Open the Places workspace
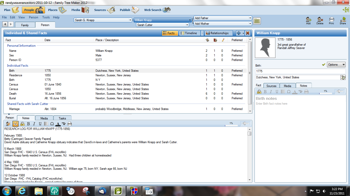Viewport: 350px width, 196px height. pos(57,10)
